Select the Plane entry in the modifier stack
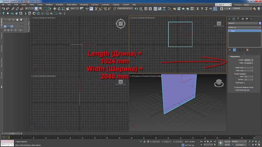 click(245, 31)
